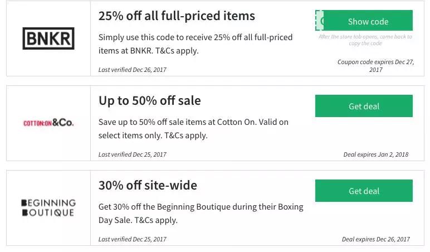430x252 pixels.
Task: Click the copy-the-code hint under Show code
Action: (365, 40)
